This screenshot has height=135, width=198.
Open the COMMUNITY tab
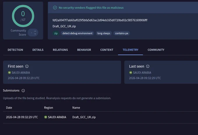(156, 50)
